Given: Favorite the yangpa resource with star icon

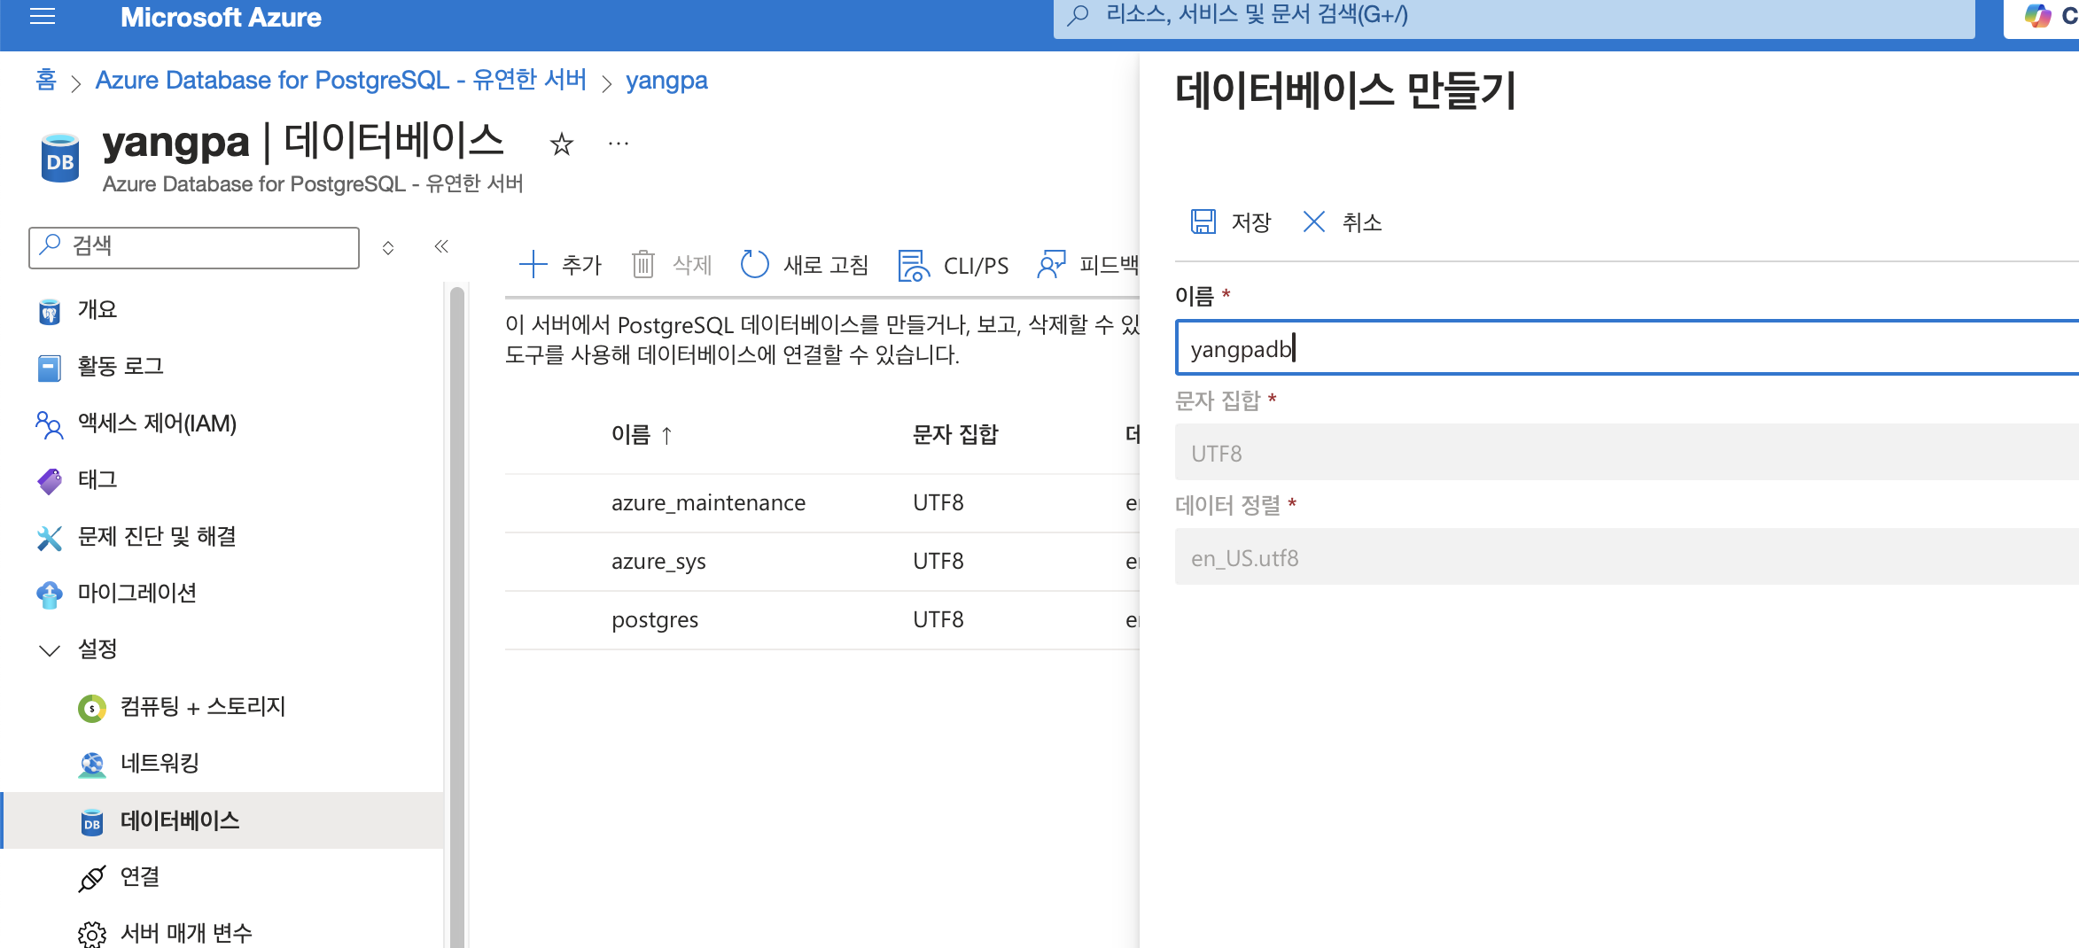Looking at the screenshot, I should click(562, 144).
